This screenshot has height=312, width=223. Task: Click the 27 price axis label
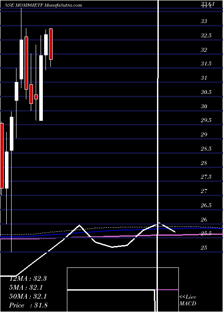(204, 191)
